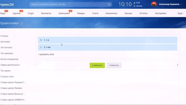Click the 10:10 clock display

(125, 4)
